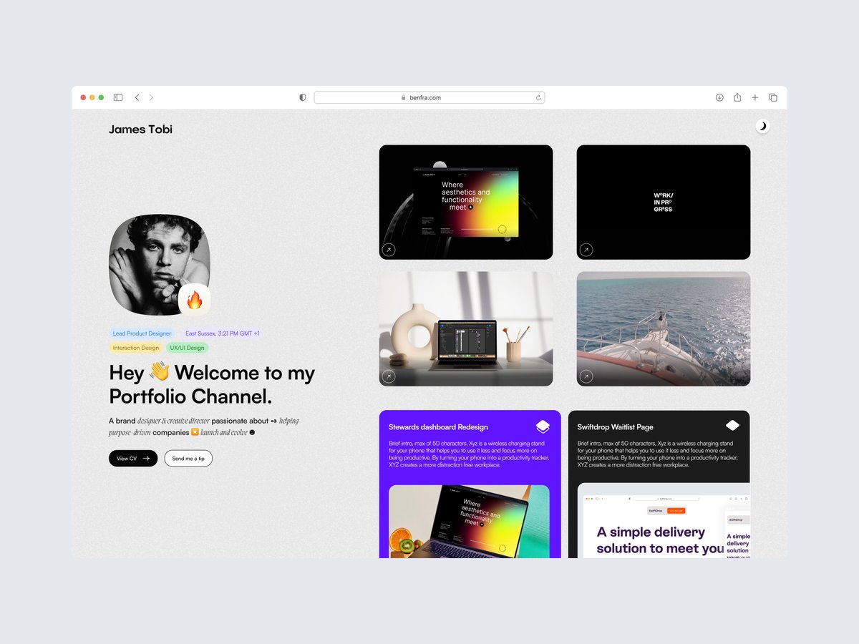859x644 pixels.
Task: Click the privacy shield icon
Action: pos(303,97)
